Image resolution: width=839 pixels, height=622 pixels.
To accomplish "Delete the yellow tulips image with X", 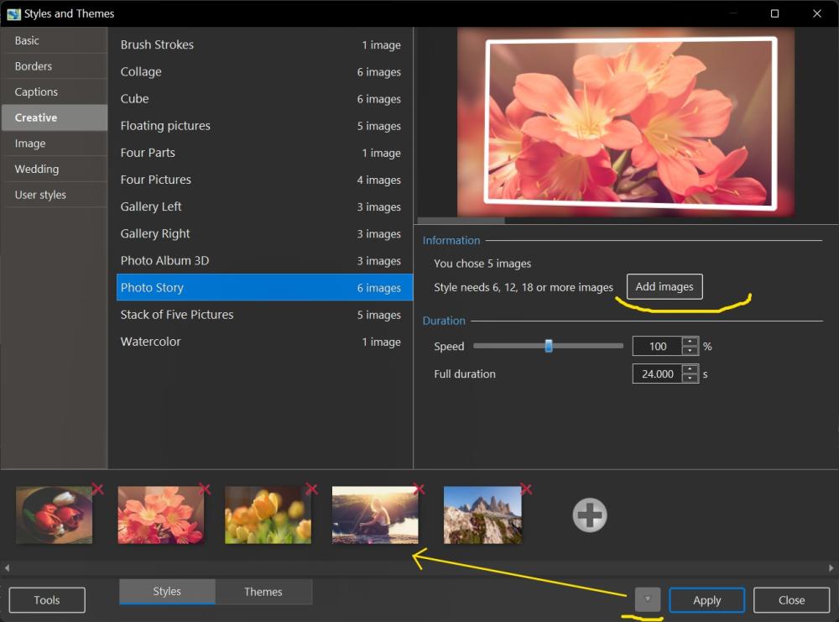I will point(311,489).
